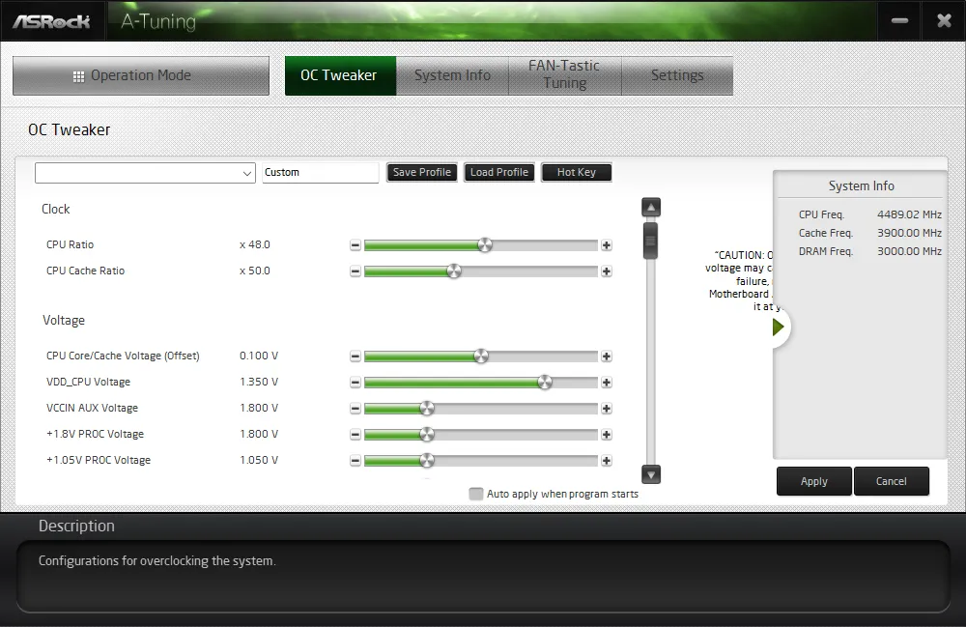Image resolution: width=966 pixels, height=627 pixels.
Task: Decrease VDD_CPU Voltage with minus button
Action: [x=355, y=383]
